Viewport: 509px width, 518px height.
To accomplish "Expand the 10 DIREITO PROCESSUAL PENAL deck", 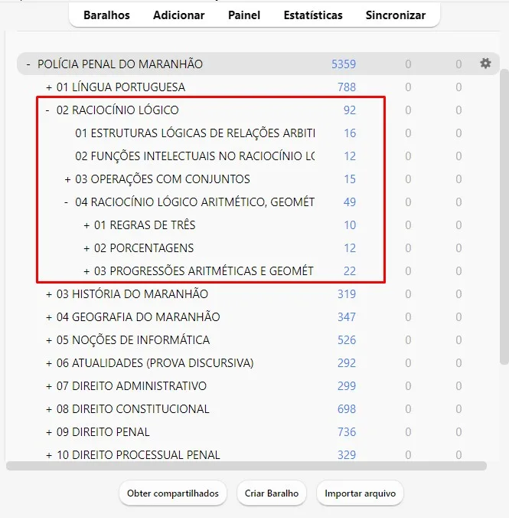I will pos(49,455).
